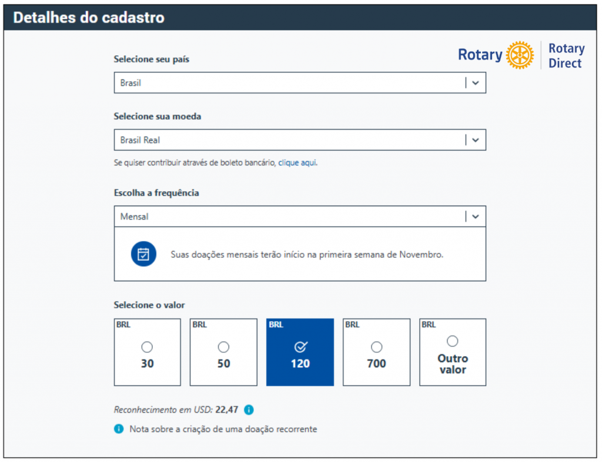Click info icon next to USD recognition

pos(249,410)
